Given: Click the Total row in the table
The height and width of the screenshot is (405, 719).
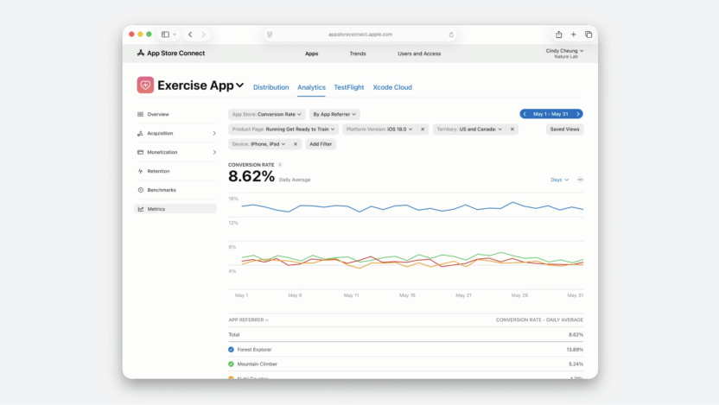Looking at the screenshot, I should click(406, 334).
